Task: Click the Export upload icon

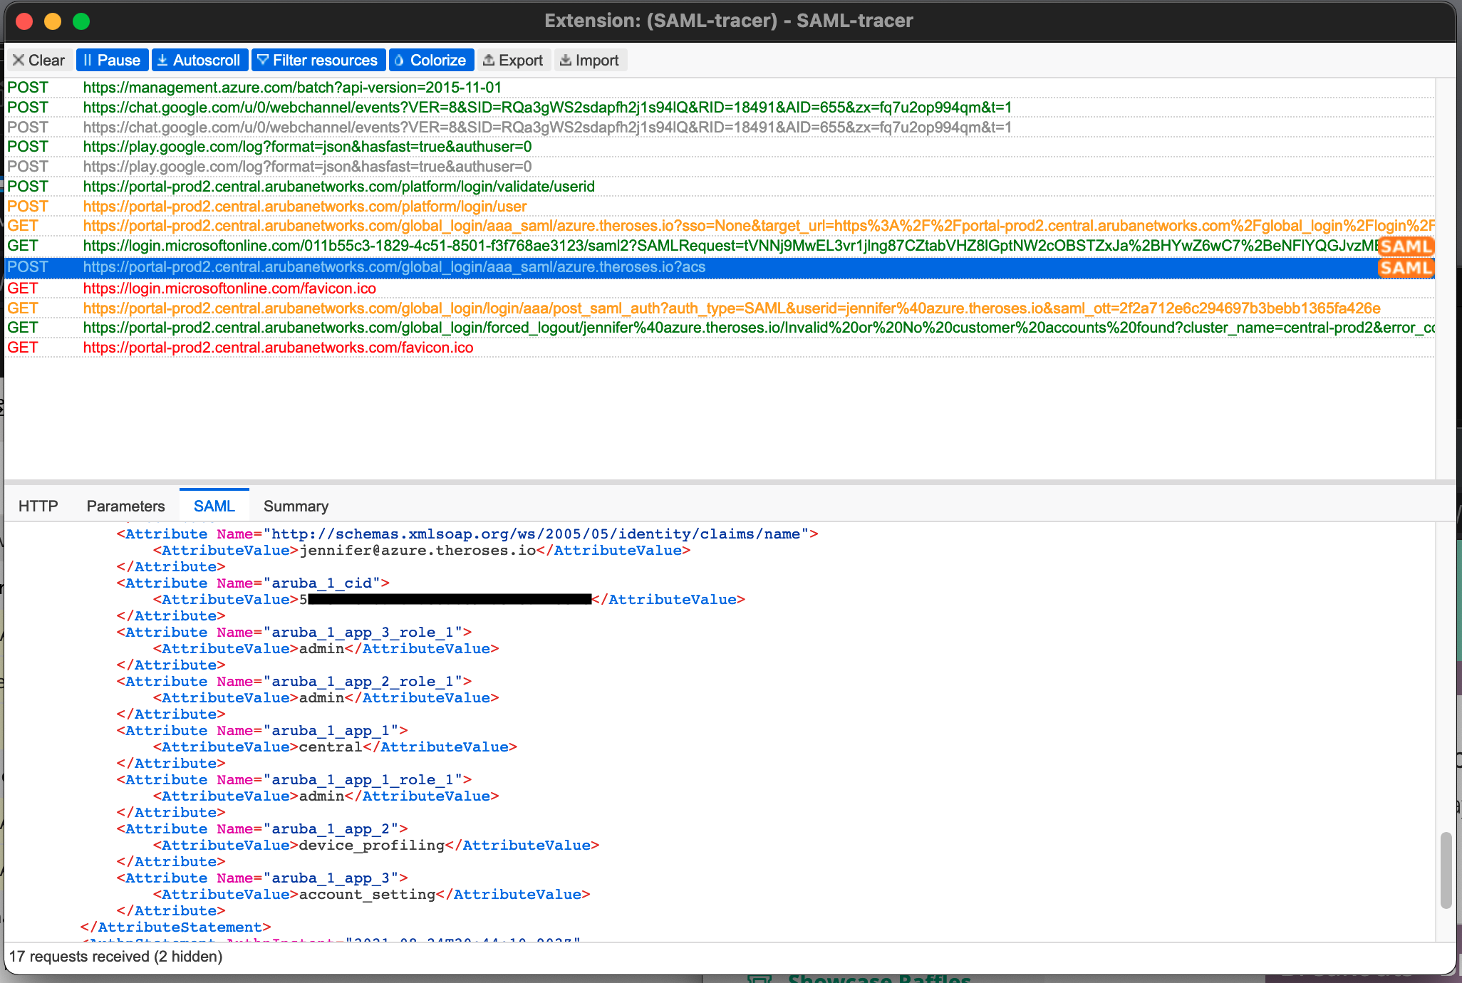Action: [489, 61]
